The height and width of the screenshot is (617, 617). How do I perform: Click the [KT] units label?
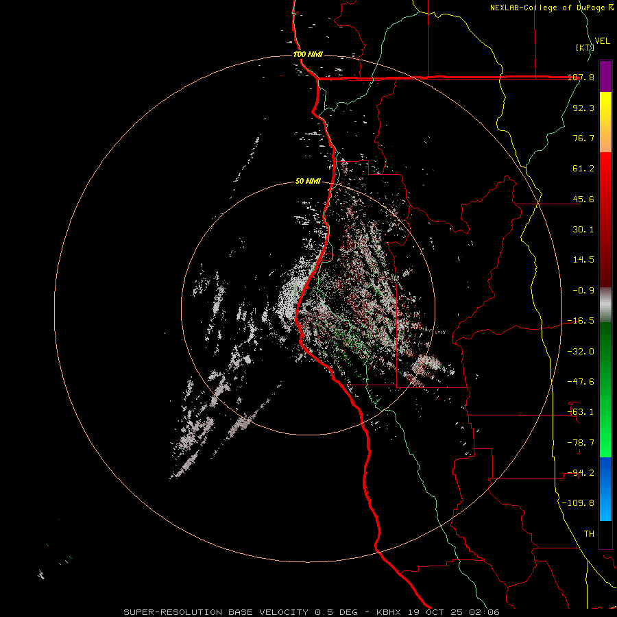pyautogui.click(x=585, y=47)
